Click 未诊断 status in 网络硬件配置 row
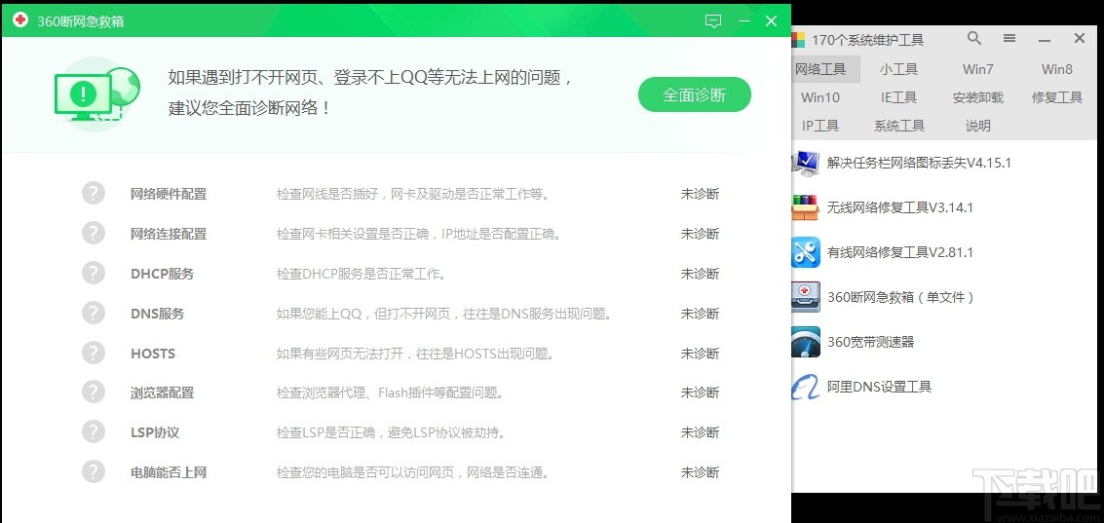The image size is (1104, 523). point(700,194)
